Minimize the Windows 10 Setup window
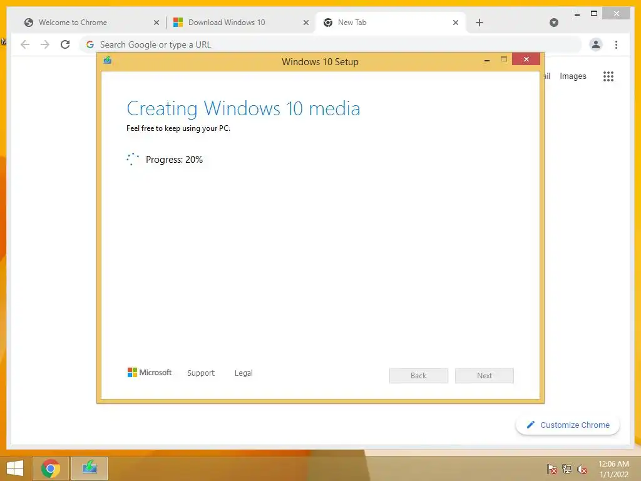This screenshot has height=481, width=641. pyautogui.click(x=486, y=61)
